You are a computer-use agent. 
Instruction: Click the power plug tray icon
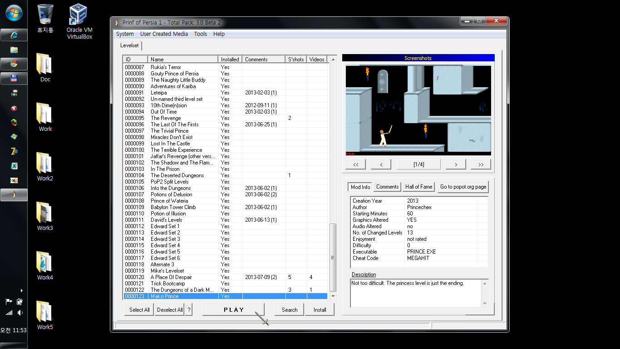[20, 301]
